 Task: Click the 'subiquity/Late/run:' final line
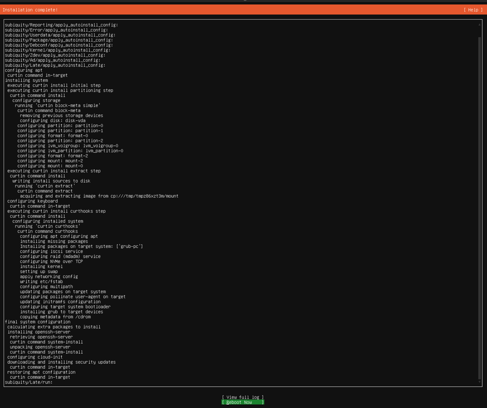click(x=29, y=382)
